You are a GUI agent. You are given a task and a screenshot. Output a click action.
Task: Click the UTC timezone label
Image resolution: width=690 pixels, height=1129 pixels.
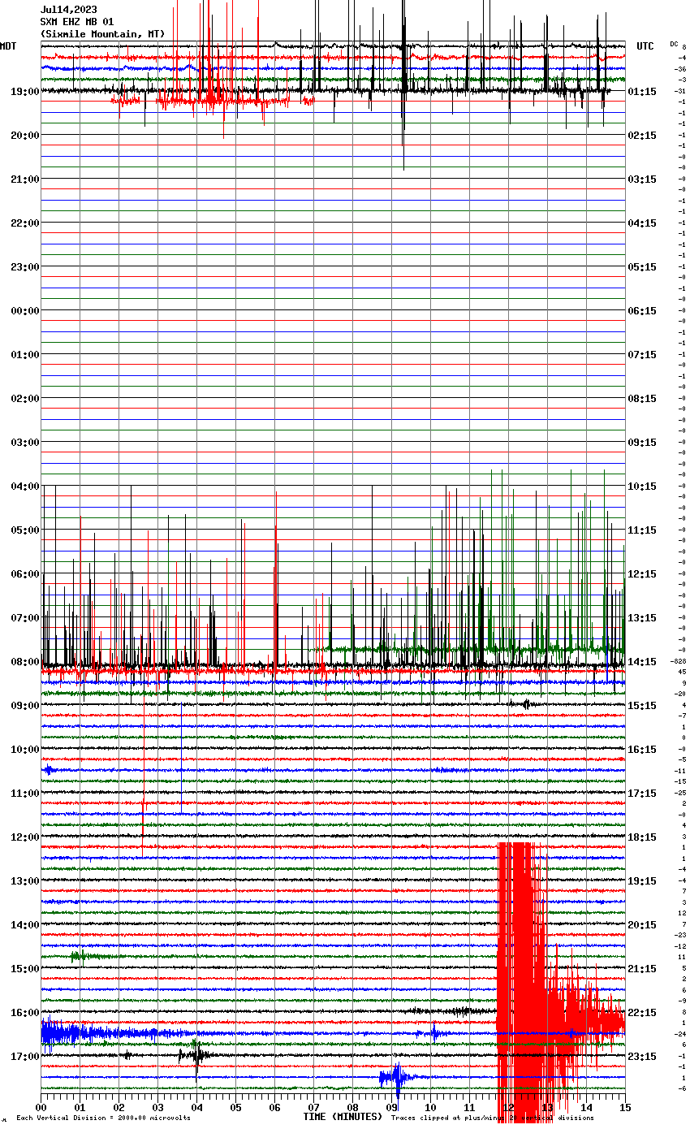point(645,46)
